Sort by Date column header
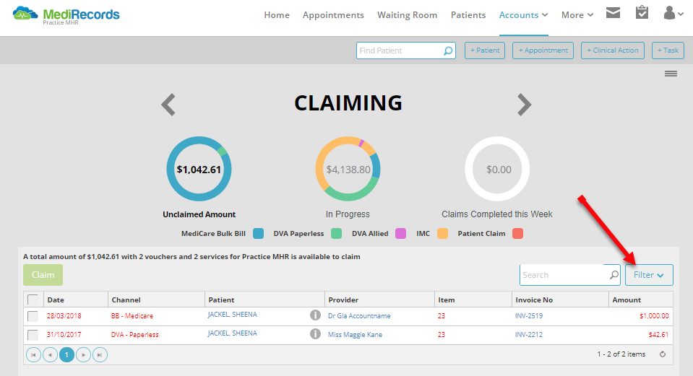Screen dimensions: 693x376 click(x=56, y=300)
